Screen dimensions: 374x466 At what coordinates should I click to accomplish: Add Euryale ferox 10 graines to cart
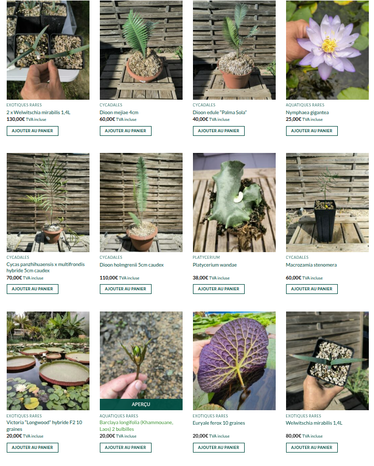219,447
